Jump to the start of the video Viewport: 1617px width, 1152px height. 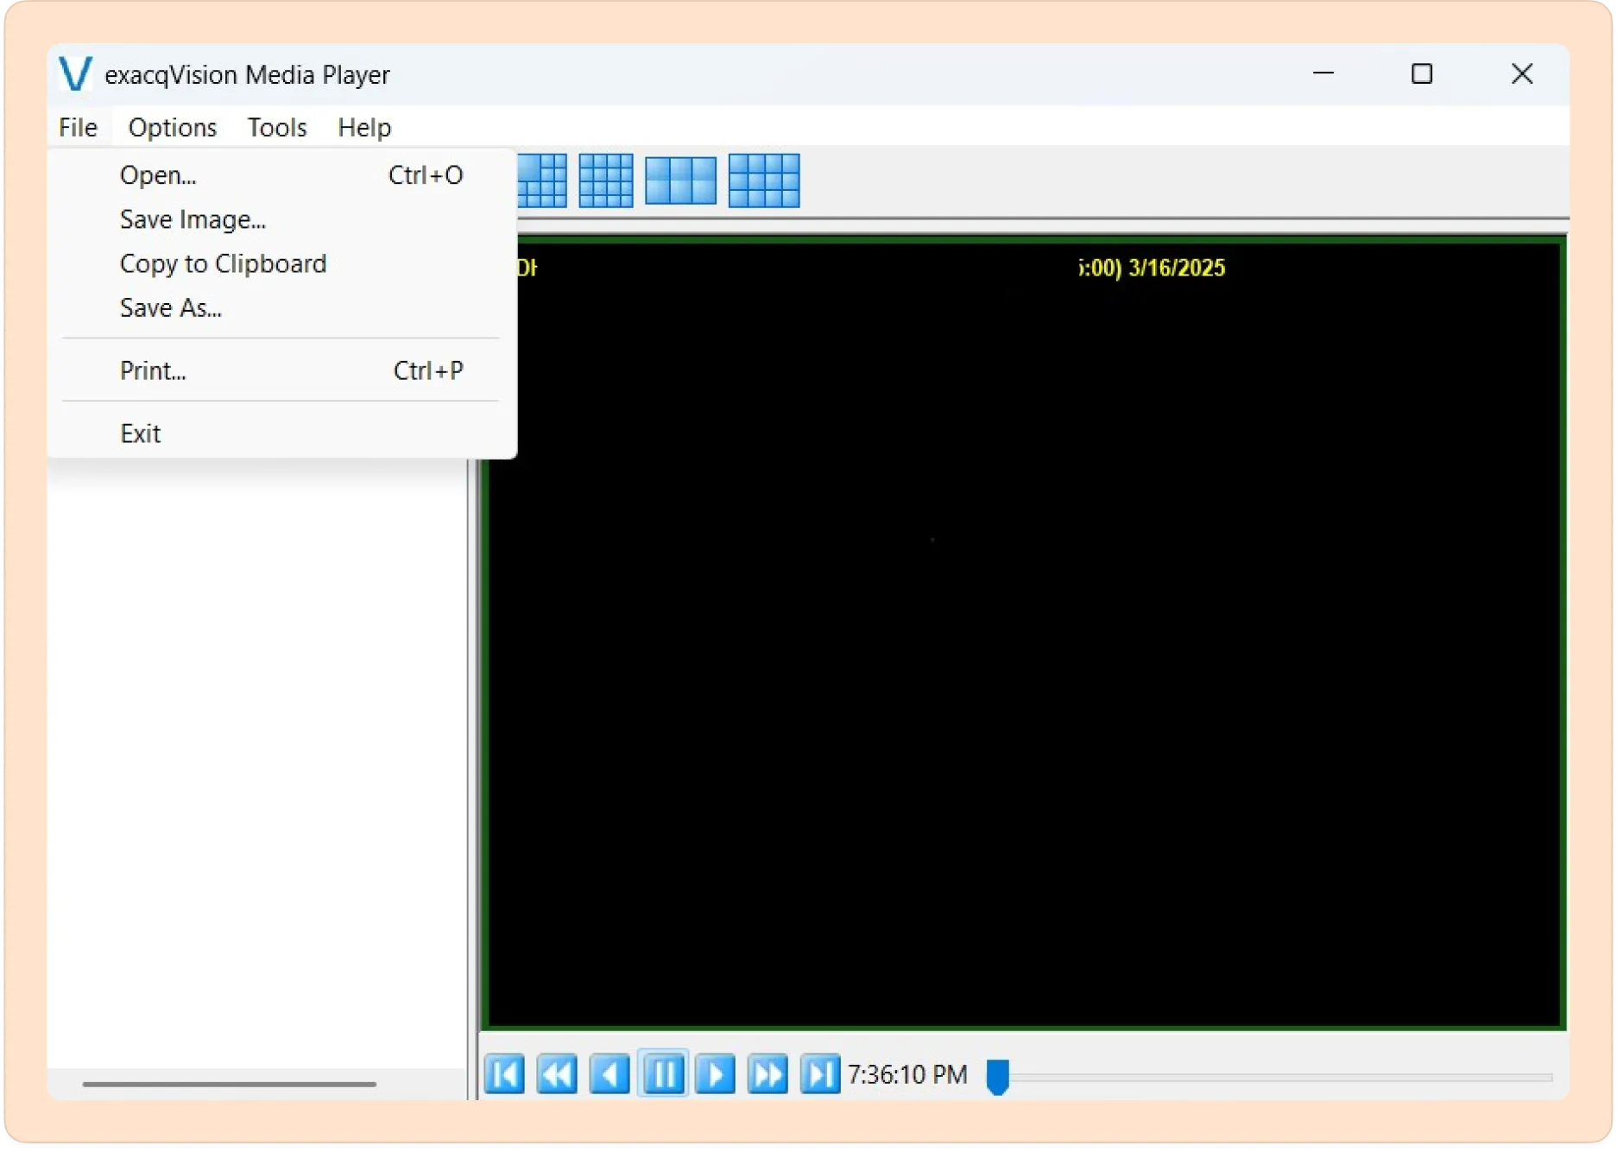pos(505,1076)
